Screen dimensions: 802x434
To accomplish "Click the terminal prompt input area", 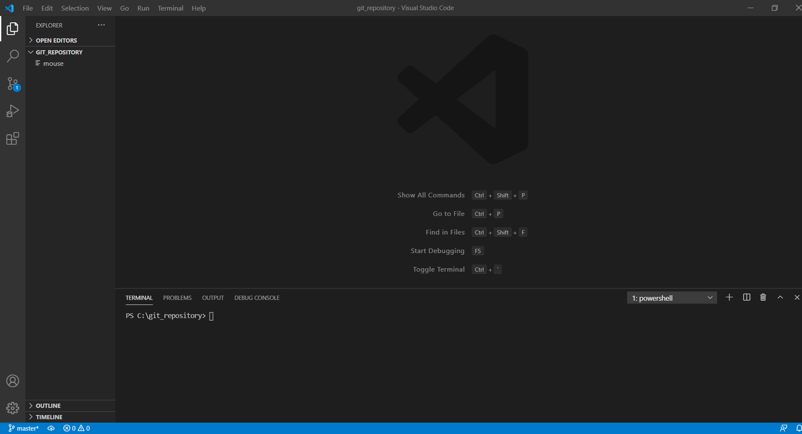I will point(212,316).
